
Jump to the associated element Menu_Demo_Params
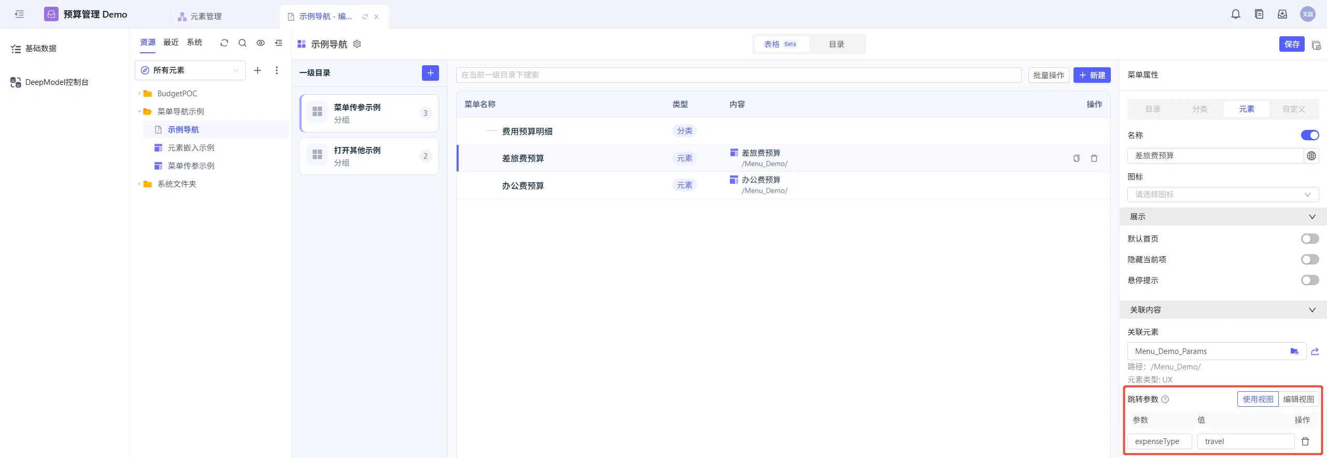(x=1315, y=351)
